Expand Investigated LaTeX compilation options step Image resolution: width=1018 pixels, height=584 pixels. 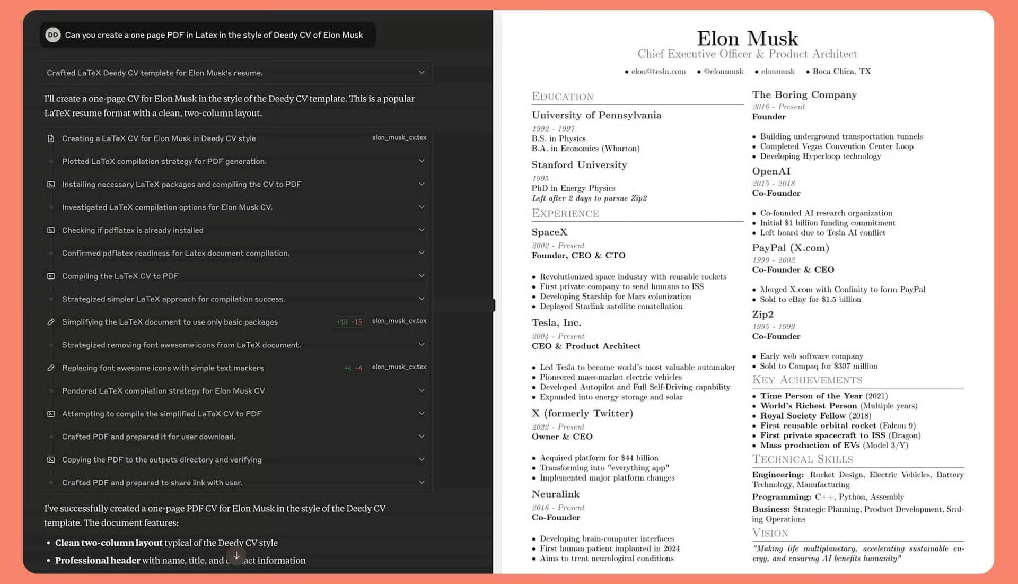click(421, 207)
